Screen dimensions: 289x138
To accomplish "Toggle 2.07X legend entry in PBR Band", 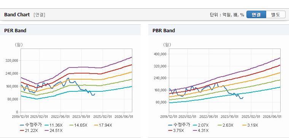I will click(201, 125).
